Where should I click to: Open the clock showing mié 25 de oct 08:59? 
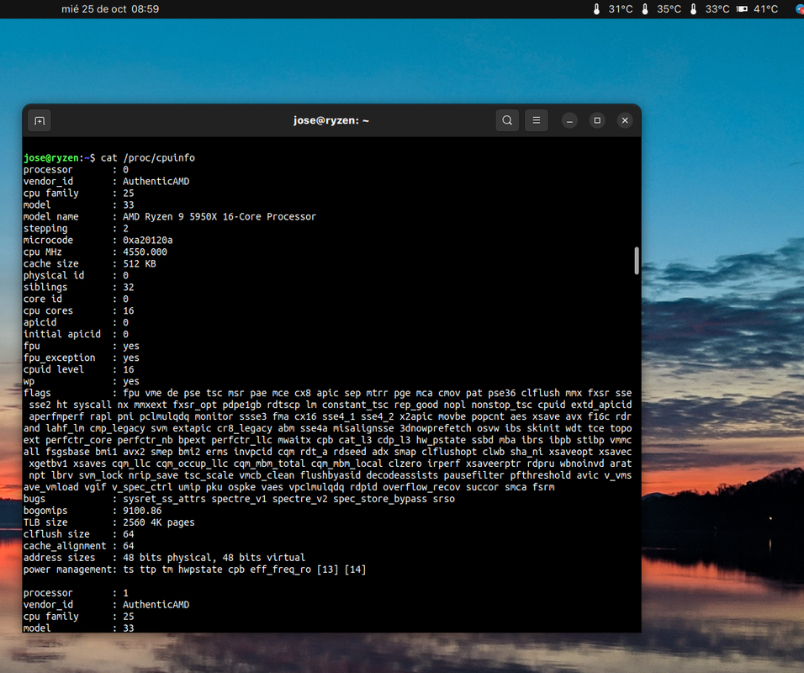pos(110,8)
